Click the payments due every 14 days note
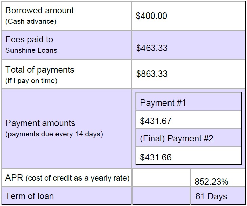The height and width of the screenshot is (206, 247). (54, 134)
